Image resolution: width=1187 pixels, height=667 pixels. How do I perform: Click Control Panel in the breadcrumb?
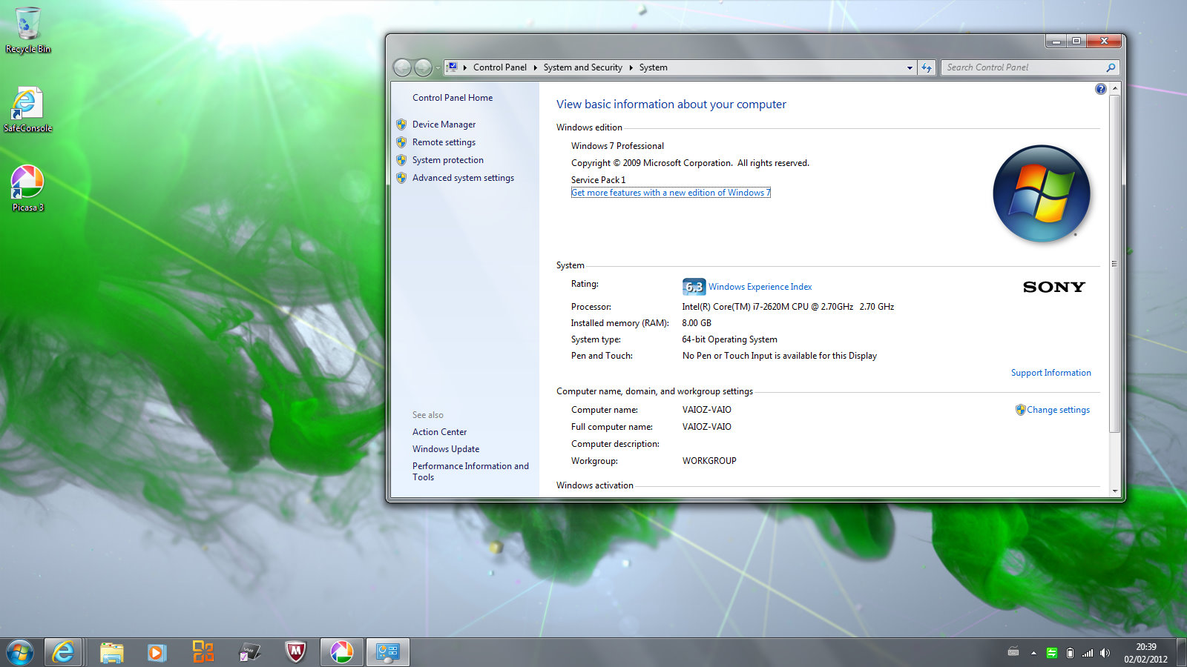pos(500,67)
